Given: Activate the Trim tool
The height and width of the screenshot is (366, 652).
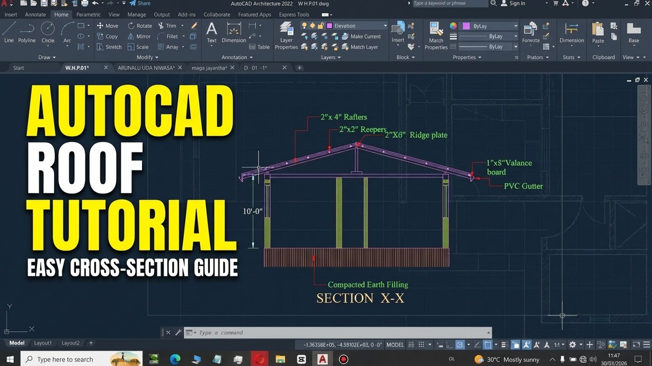Looking at the screenshot, I should click(x=167, y=26).
